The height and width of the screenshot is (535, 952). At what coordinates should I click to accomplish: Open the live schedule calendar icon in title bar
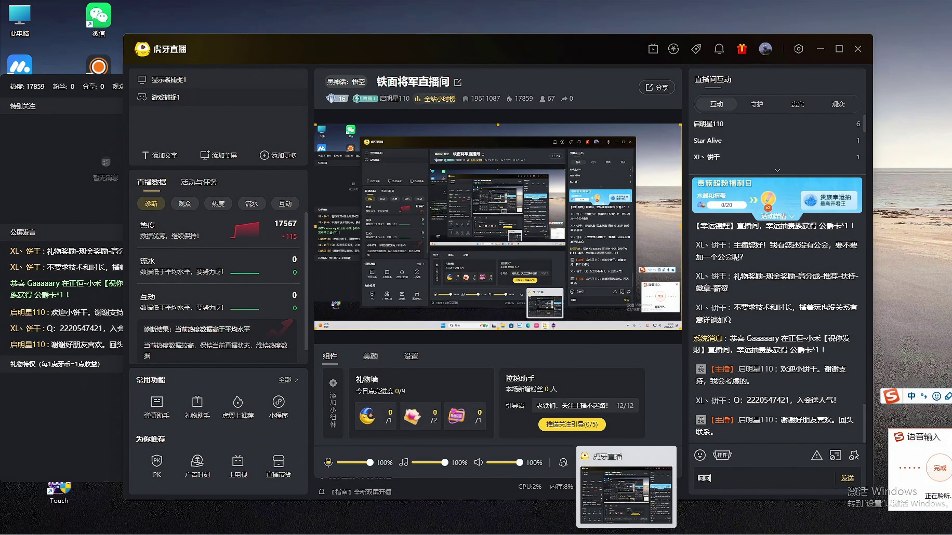(x=653, y=49)
